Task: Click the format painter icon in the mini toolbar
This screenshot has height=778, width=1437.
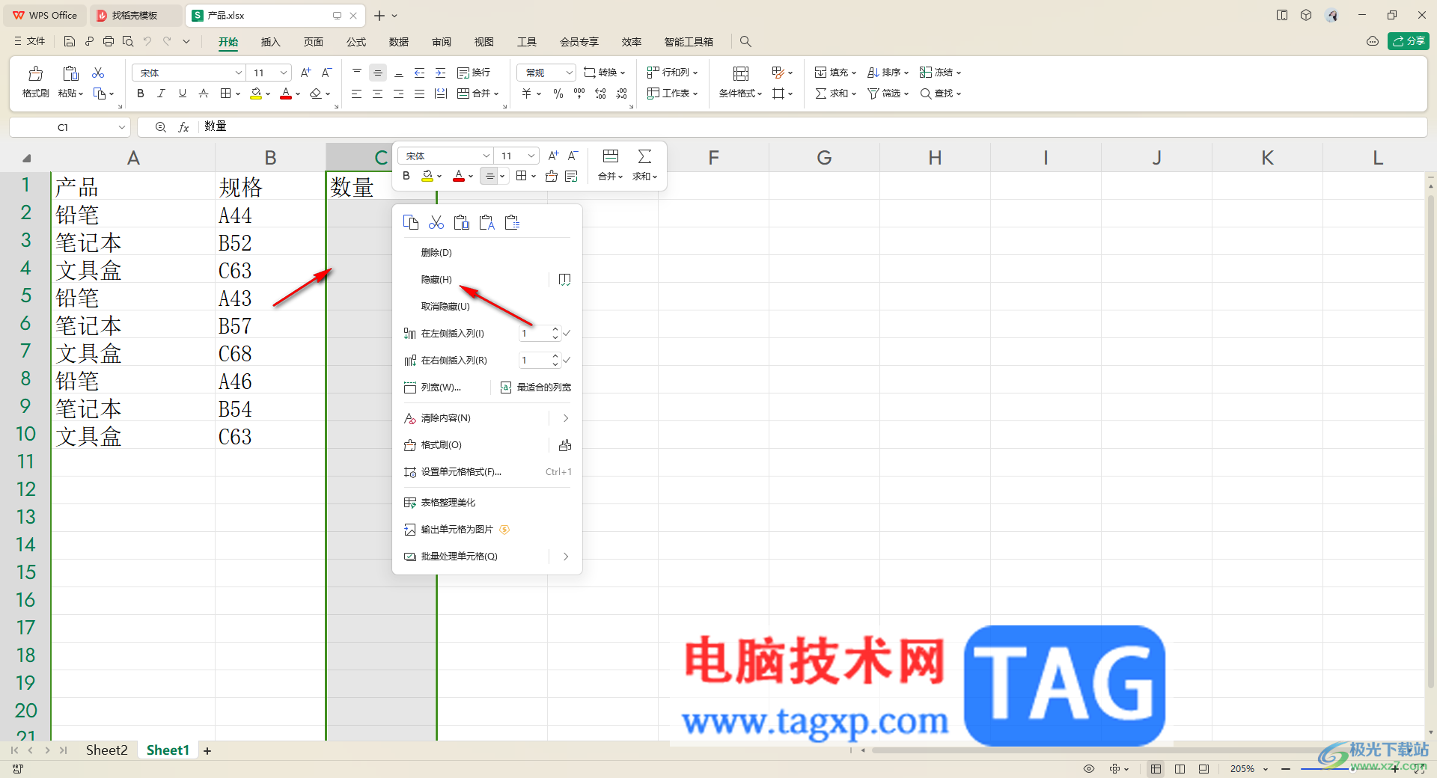Action: [552, 176]
